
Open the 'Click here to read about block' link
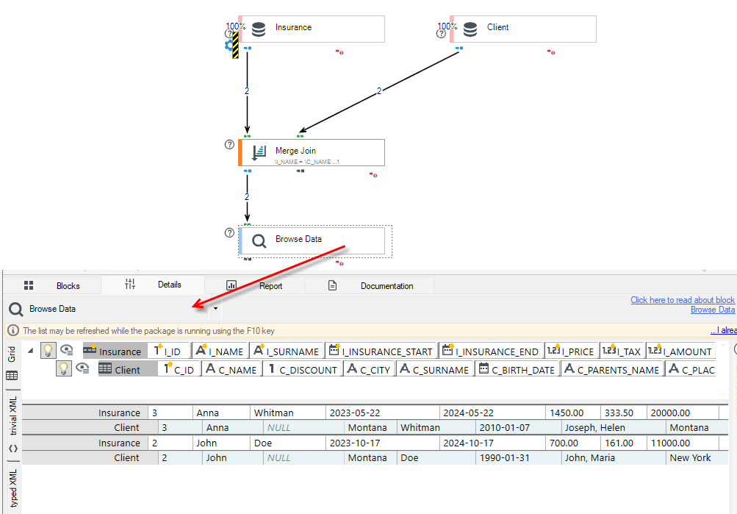(683, 299)
